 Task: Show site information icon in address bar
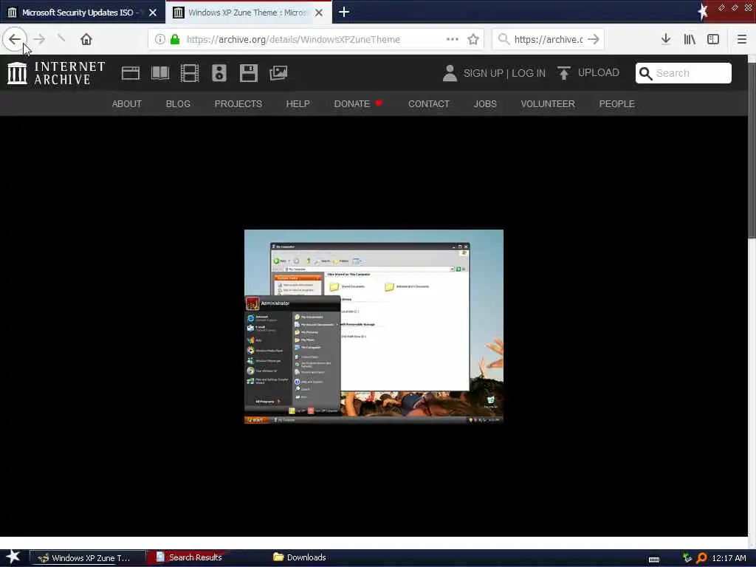[x=160, y=39]
